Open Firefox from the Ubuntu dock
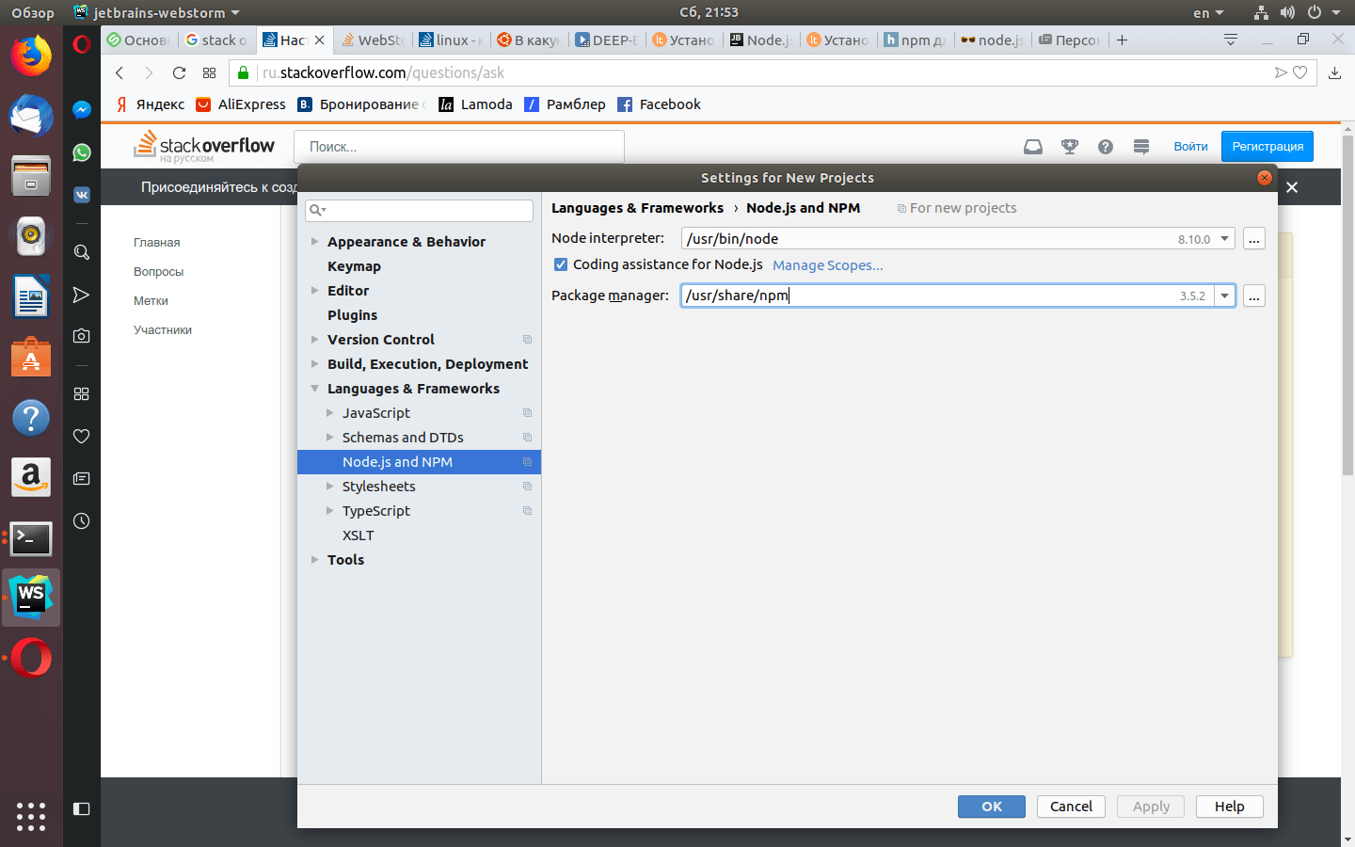Screen dimensions: 1355x847 [x=31, y=56]
